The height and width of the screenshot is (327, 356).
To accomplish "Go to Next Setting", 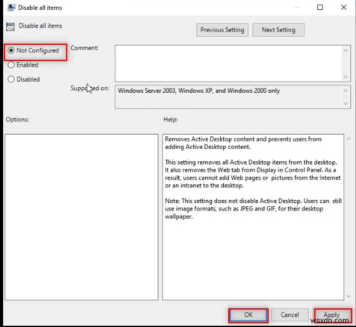I will click(x=278, y=30).
